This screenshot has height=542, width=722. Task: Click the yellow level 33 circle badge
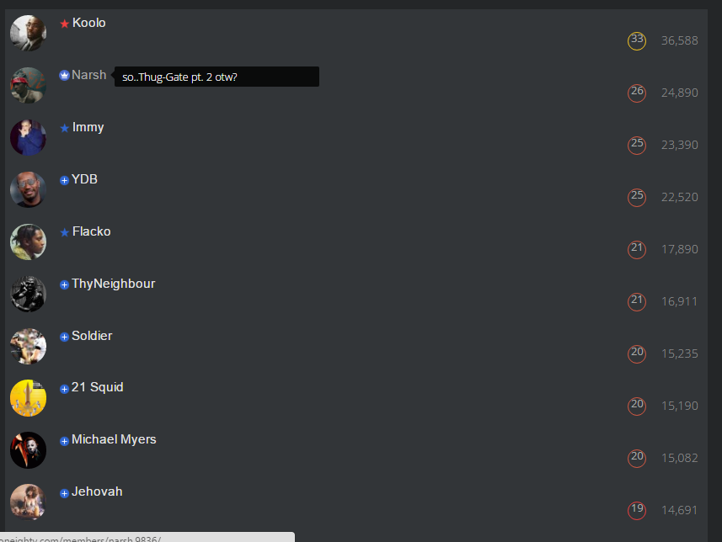click(x=637, y=41)
